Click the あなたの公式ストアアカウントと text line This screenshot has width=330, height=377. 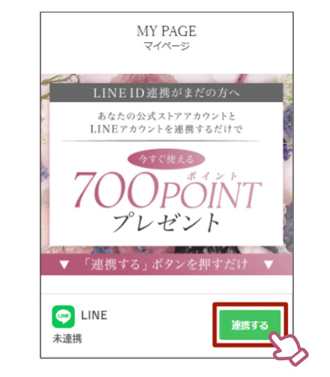point(166,116)
